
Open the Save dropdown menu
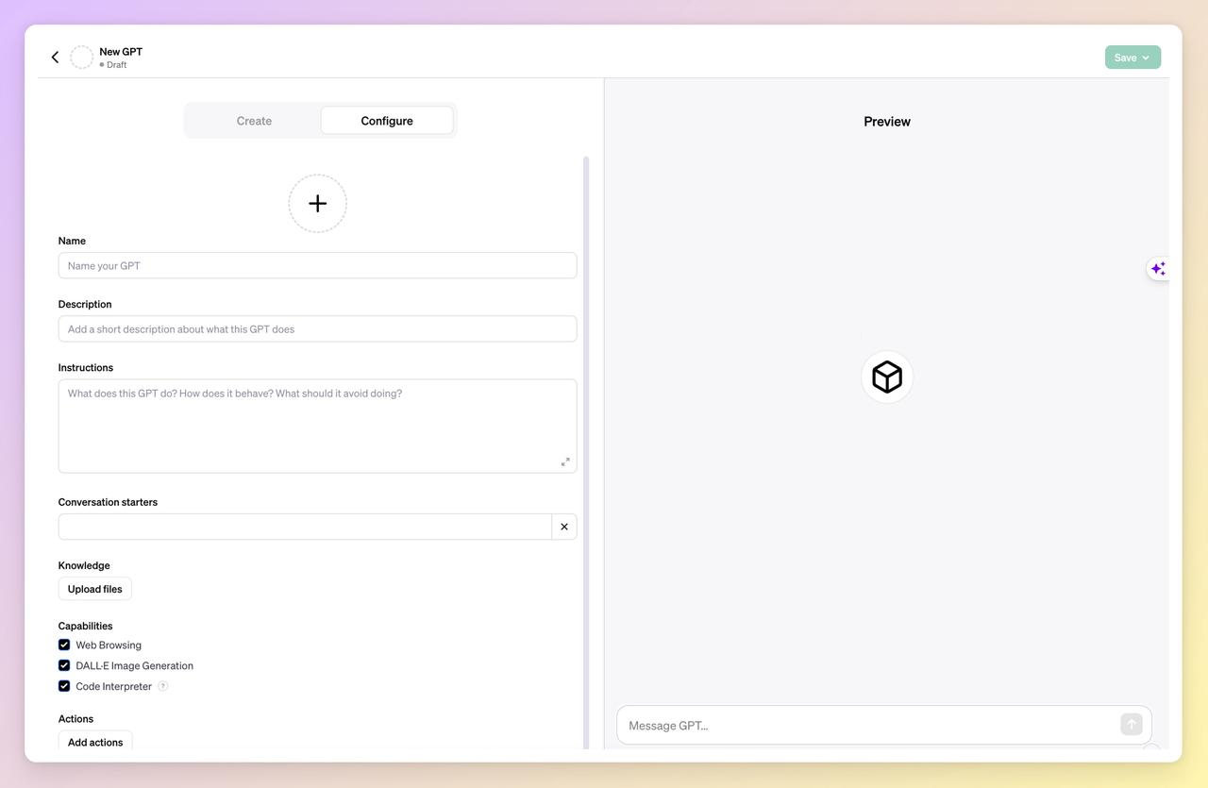click(x=1132, y=58)
